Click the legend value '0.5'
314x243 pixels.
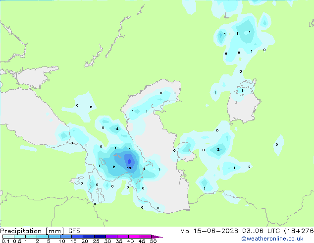17,241
